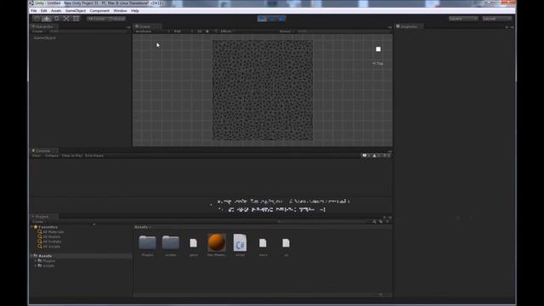The image size is (544, 306).
Task: Click the Pause button
Action: (272, 19)
